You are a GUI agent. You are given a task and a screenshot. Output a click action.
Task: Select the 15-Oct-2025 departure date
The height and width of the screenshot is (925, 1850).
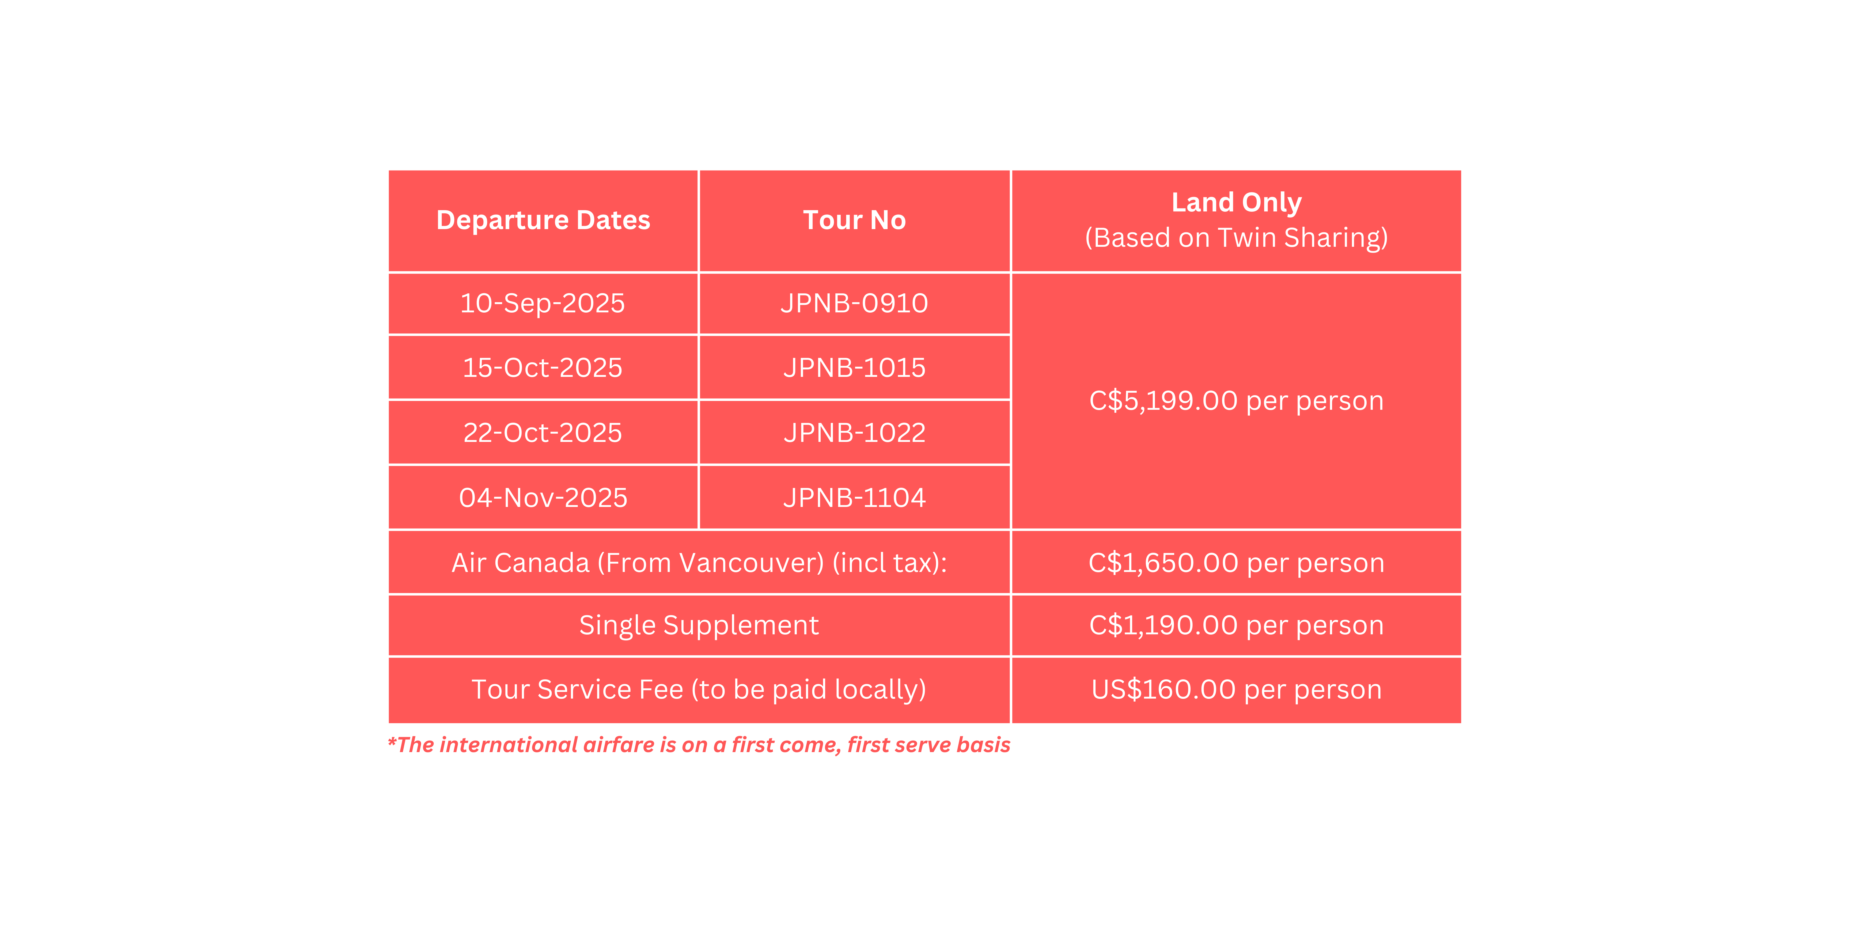pos(543,368)
